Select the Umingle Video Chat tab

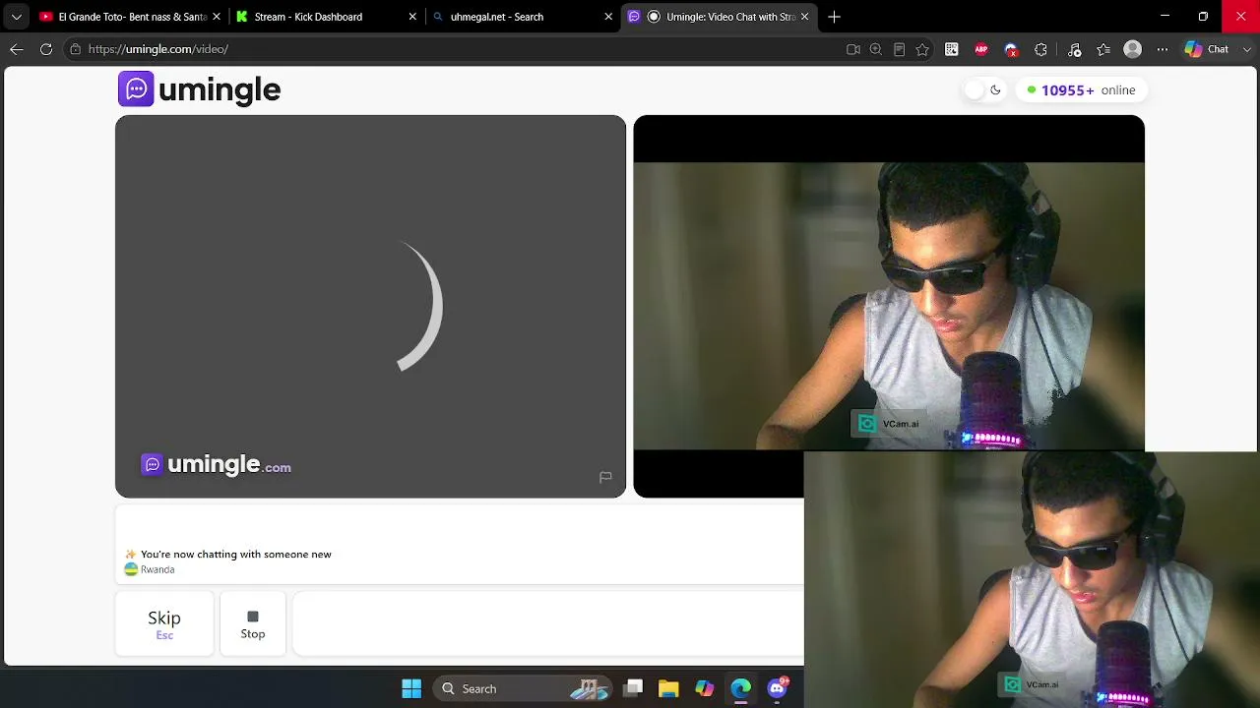tap(719, 17)
